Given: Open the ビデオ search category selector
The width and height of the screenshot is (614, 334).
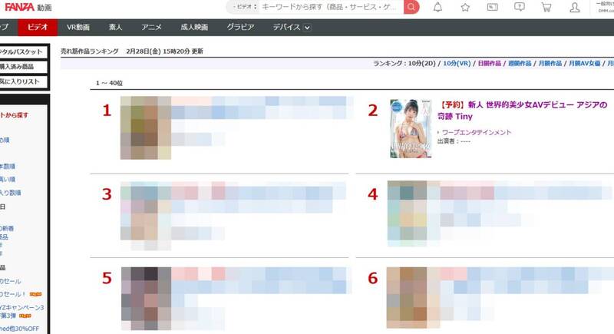Looking at the screenshot, I should 245,7.
